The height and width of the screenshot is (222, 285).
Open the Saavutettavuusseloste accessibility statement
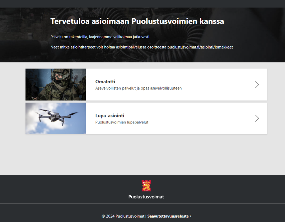[168, 216]
